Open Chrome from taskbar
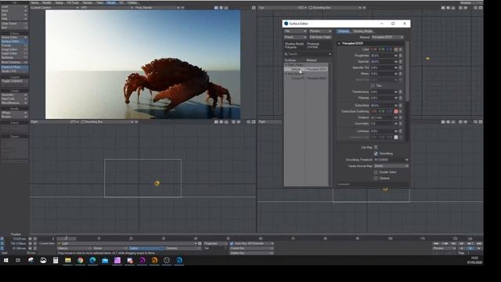Viewport: 501px width, 282px height. coord(80,260)
